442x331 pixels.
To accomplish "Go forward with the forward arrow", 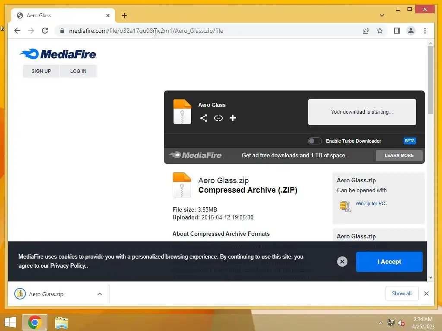I will pos(31,31).
